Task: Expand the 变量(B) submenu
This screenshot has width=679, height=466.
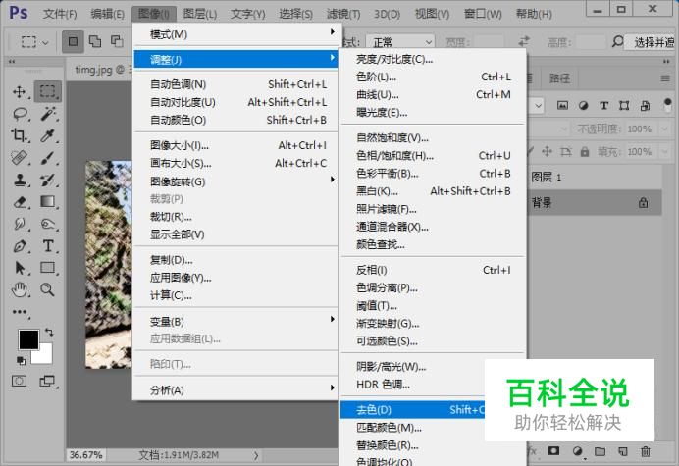Action: pyautogui.click(x=236, y=322)
